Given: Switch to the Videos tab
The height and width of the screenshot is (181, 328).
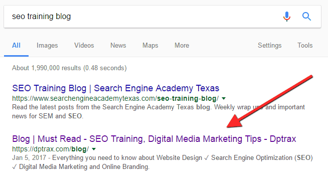Looking at the screenshot, I should point(84,45).
